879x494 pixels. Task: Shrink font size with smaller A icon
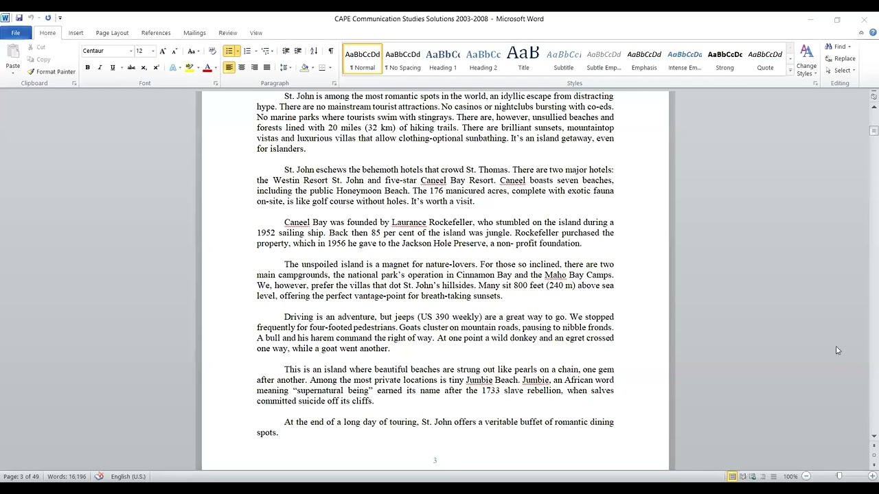174,51
